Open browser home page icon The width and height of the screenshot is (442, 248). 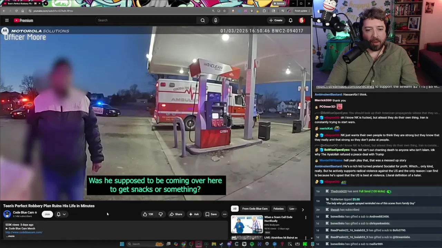[x=22, y=11]
